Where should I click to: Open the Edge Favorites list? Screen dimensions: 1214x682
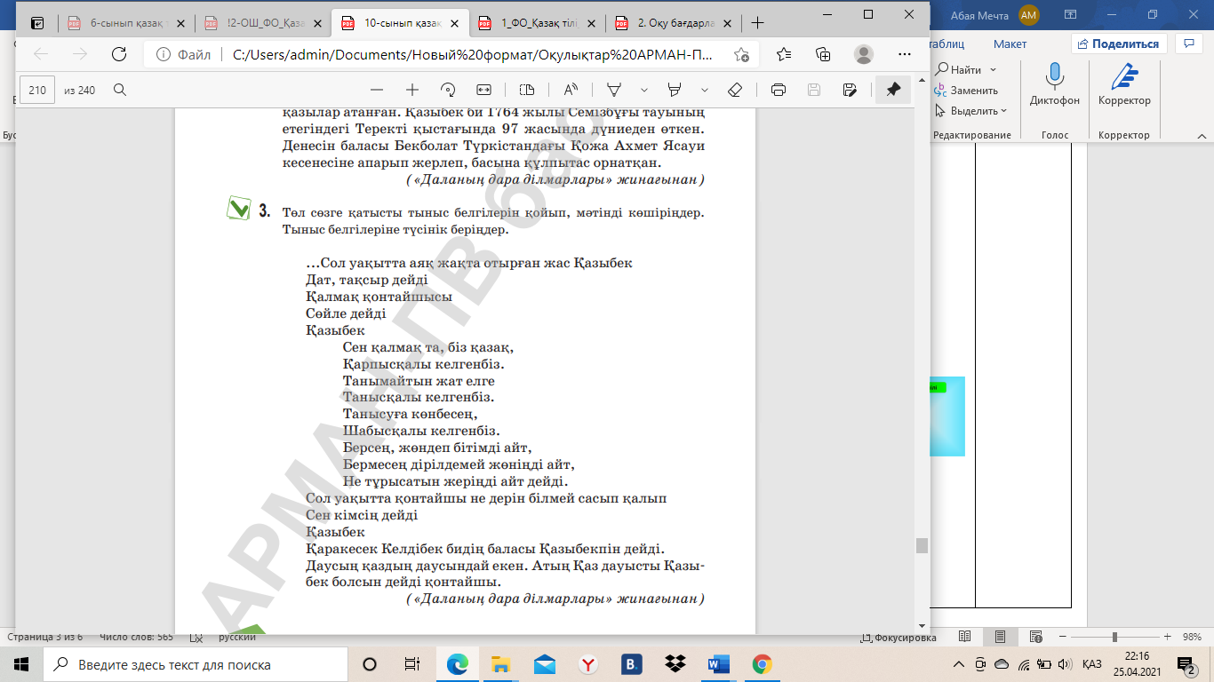pyautogui.click(x=784, y=54)
